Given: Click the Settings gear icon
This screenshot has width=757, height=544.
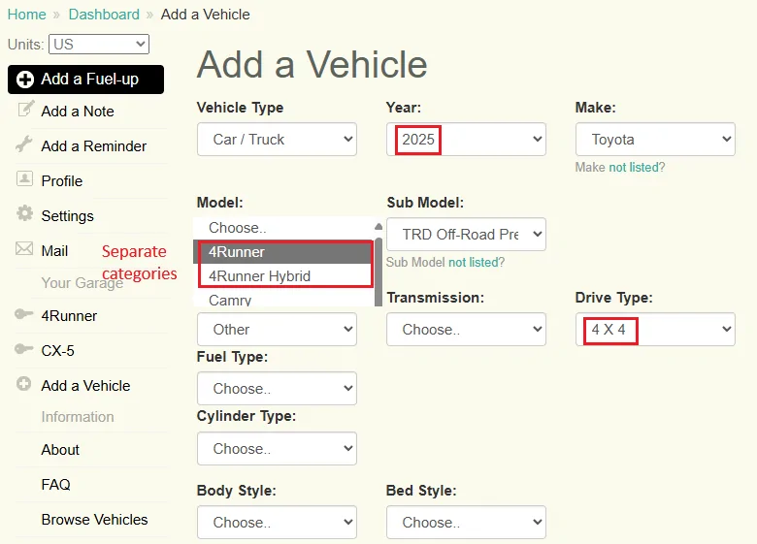Looking at the screenshot, I should (x=25, y=214).
